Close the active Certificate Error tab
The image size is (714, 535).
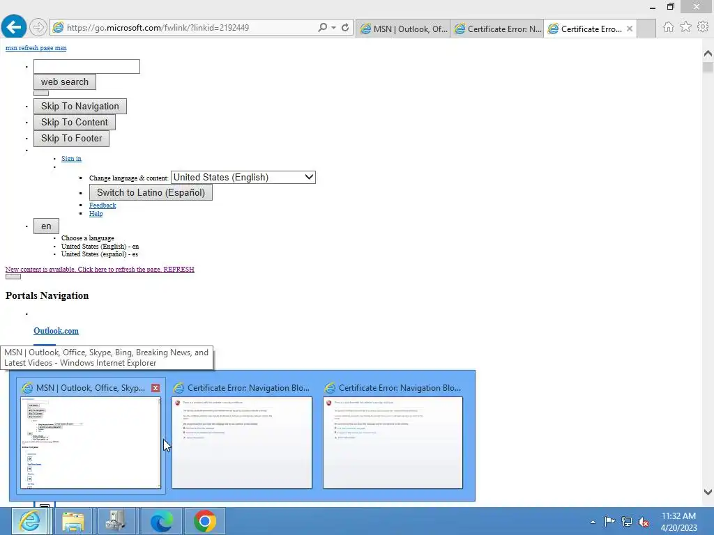click(x=630, y=29)
